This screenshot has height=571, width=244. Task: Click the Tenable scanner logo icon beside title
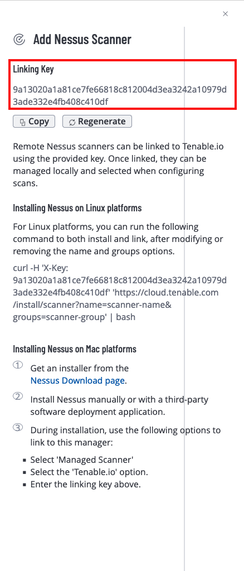(x=19, y=39)
